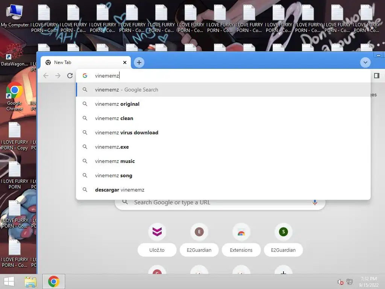Click the network tray icon
The width and height of the screenshot is (385, 289).
click(350, 281)
